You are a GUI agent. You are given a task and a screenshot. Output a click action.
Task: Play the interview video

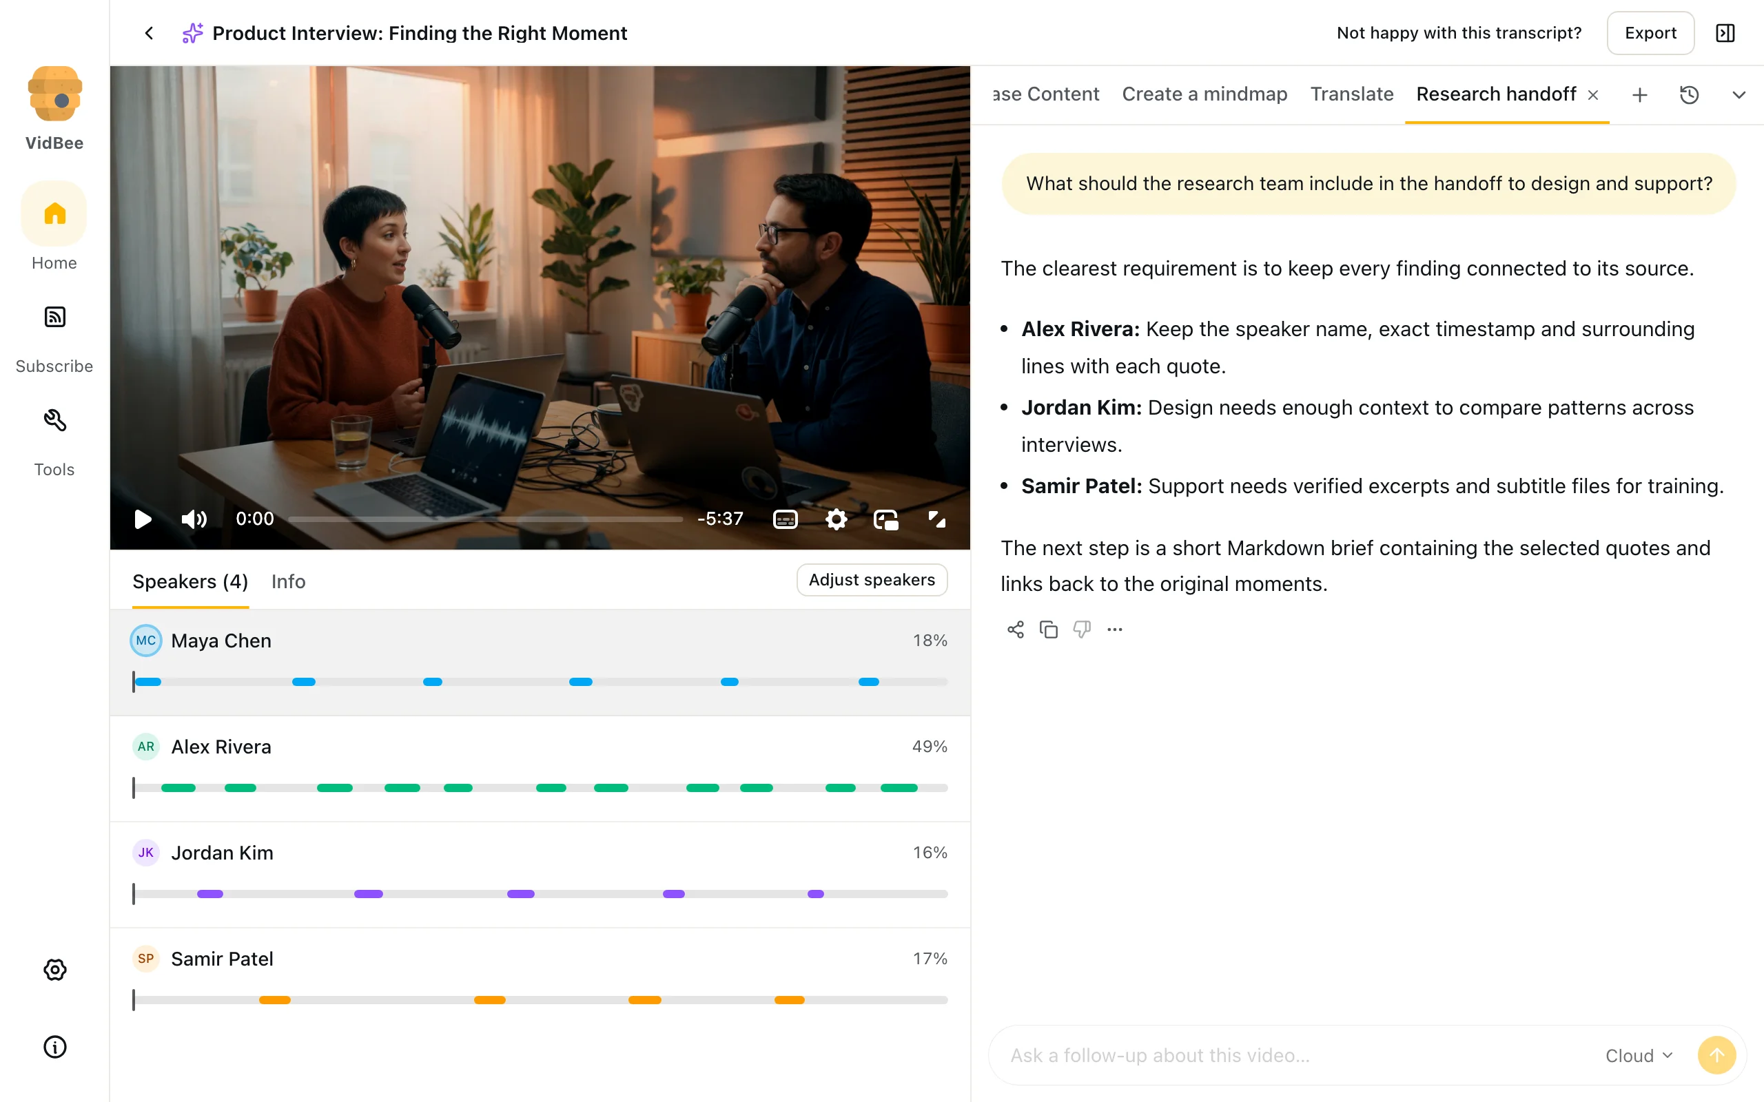(143, 519)
